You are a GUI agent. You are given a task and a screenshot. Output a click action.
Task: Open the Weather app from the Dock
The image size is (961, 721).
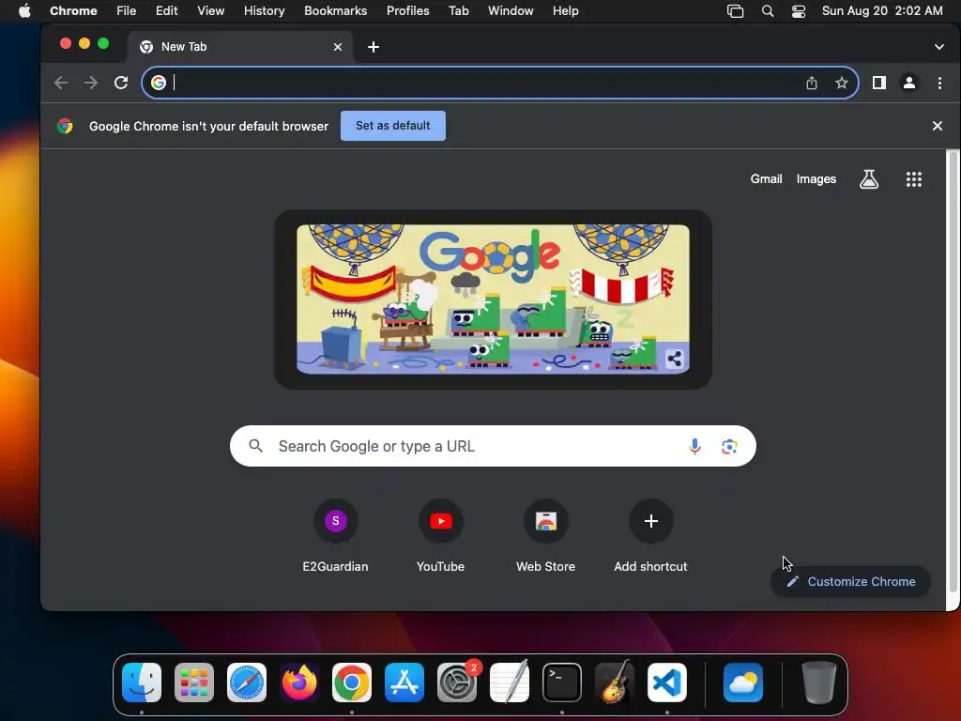743,683
